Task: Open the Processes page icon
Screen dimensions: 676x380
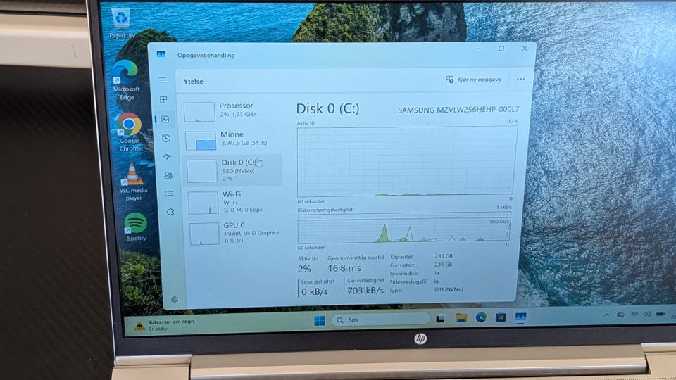Action: point(163,99)
